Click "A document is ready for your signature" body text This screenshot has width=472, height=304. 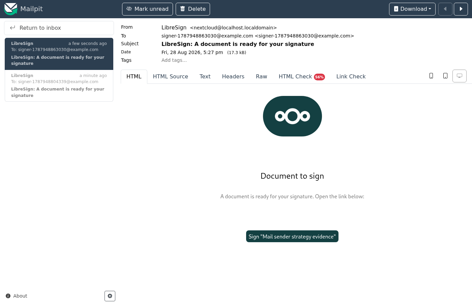[x=292, y=197]
